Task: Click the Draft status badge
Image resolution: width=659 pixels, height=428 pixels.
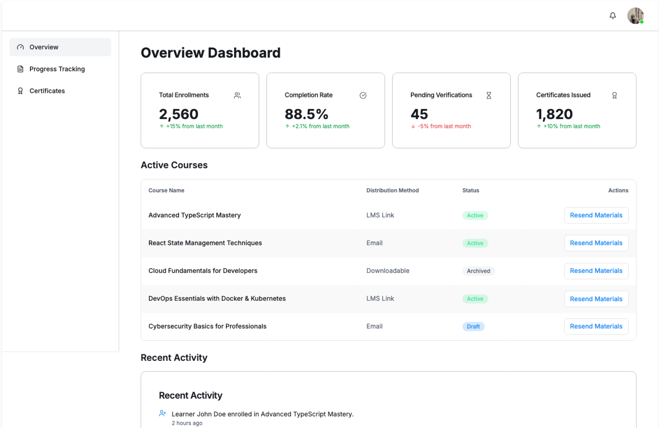Action: 473,326
